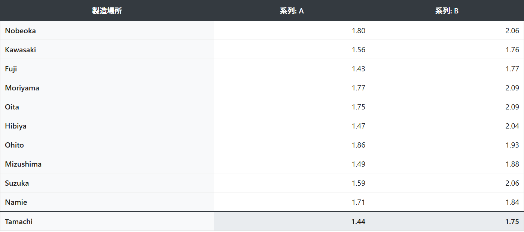Screen dimensions: 524x232
Task: Click the Ohito row label
Action: pos(15,145)
